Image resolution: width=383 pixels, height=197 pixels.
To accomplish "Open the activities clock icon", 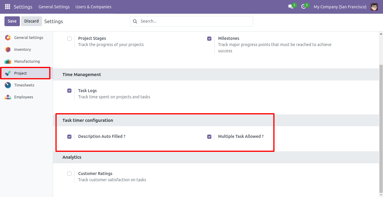I will [303, 7].
